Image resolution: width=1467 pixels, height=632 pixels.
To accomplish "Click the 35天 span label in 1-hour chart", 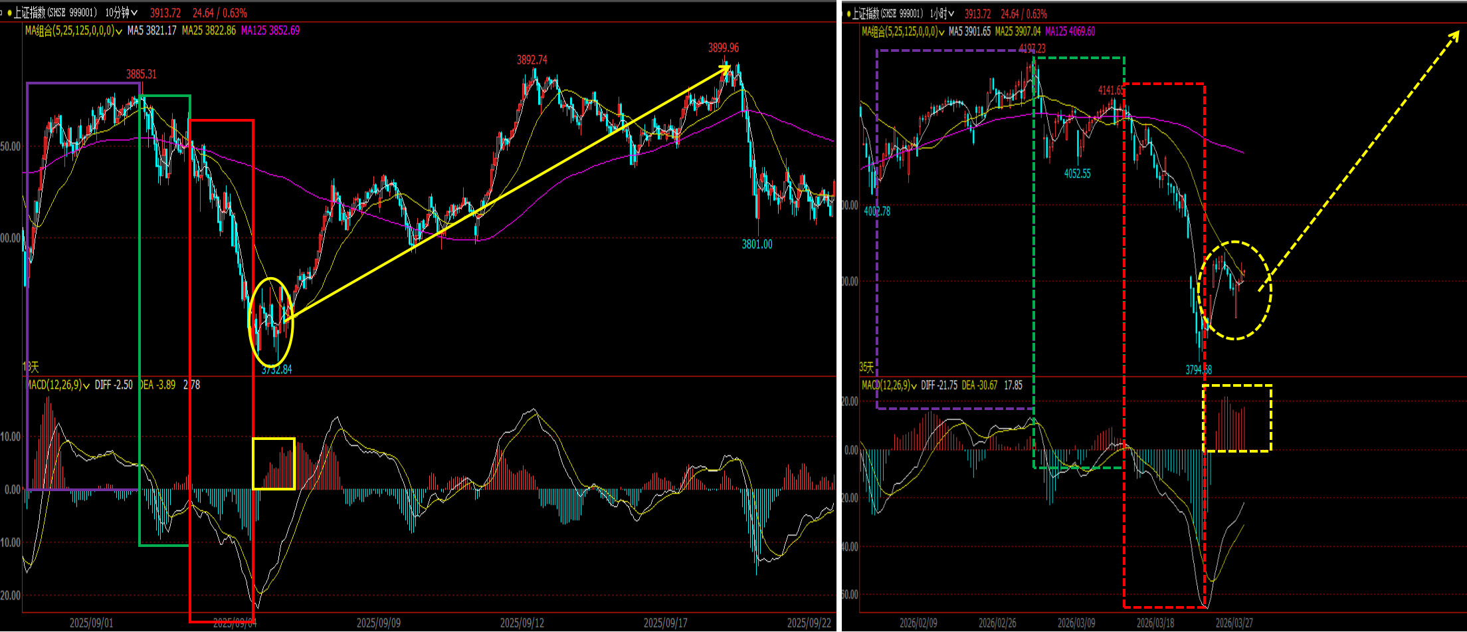I will [x=866, y=367].
